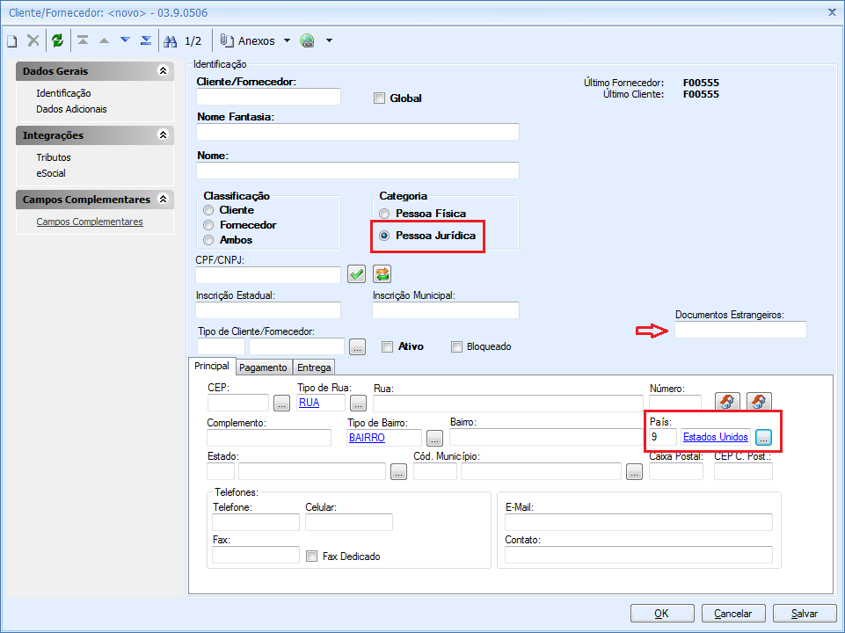Viewport: 845px width, 633px height.
Task: Open the Anexos paperclip button
Action: tap(247, 41)
